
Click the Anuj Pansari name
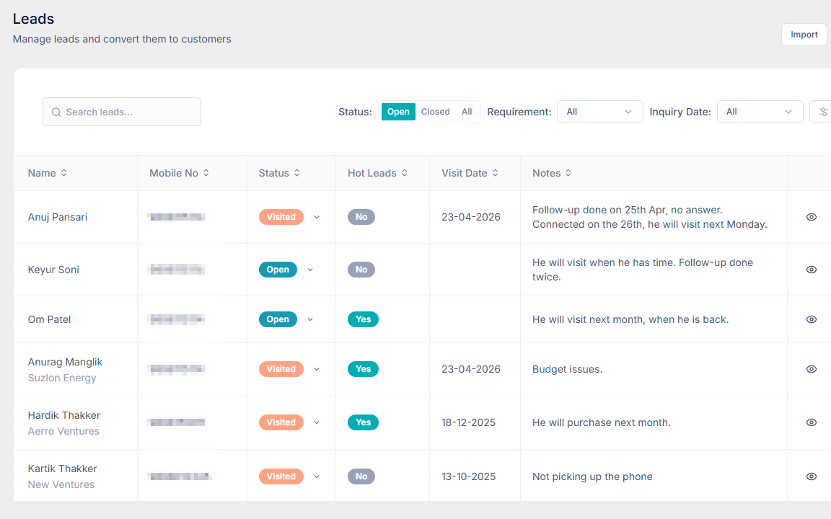pyautogui.click(x=57, y=217)
